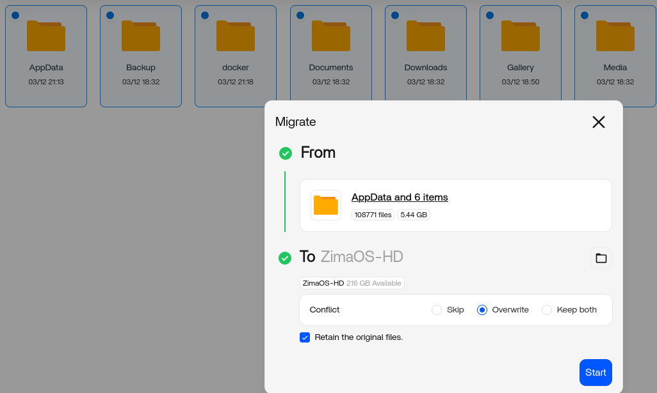
Task: Select the Skip conflict option
Action: point(437,310)
